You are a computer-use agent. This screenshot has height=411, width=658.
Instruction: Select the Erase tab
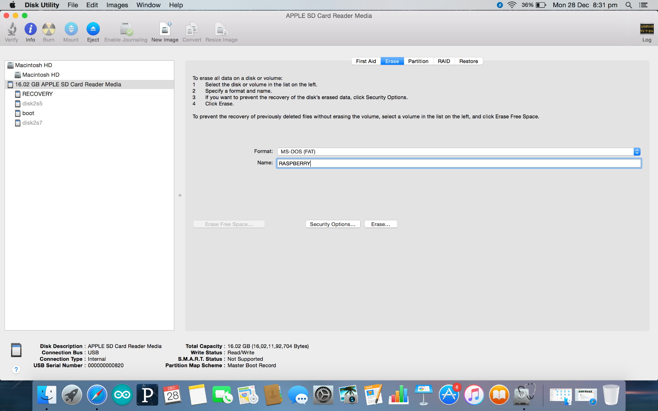[x=392, y=61]
